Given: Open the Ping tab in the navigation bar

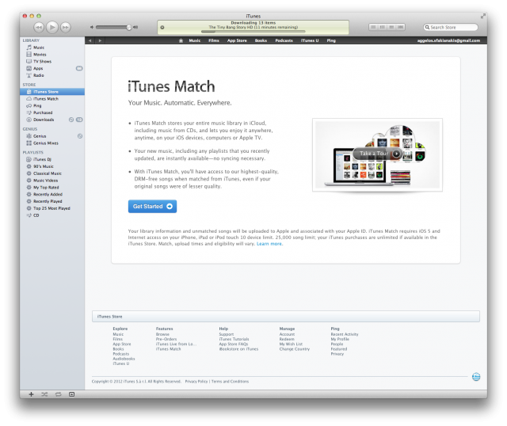Looking at the screenshot, I should click(331, 40).
